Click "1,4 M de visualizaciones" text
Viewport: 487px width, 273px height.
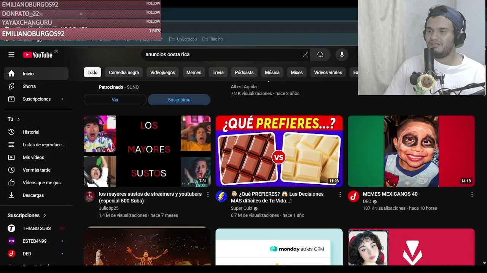[x=123, y=215]
